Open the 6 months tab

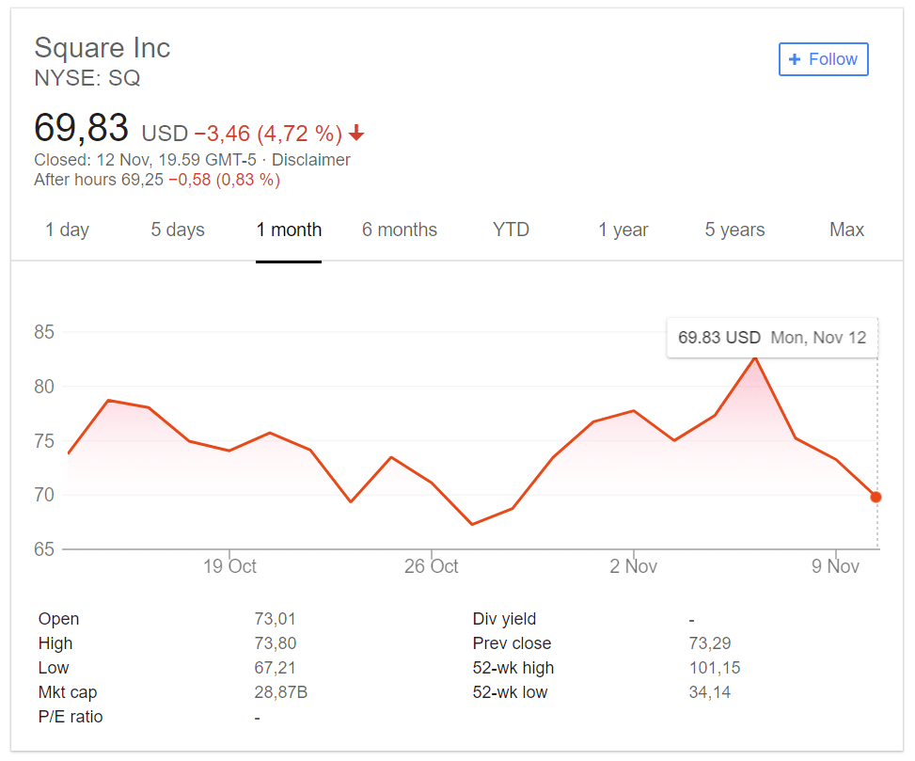pyautogui.click(x=400, y=230)
